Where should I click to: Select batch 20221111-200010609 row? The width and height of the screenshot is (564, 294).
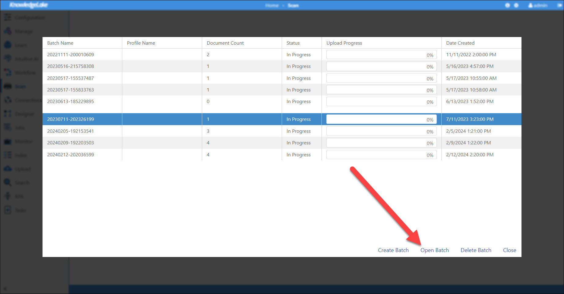pos(71,55)
